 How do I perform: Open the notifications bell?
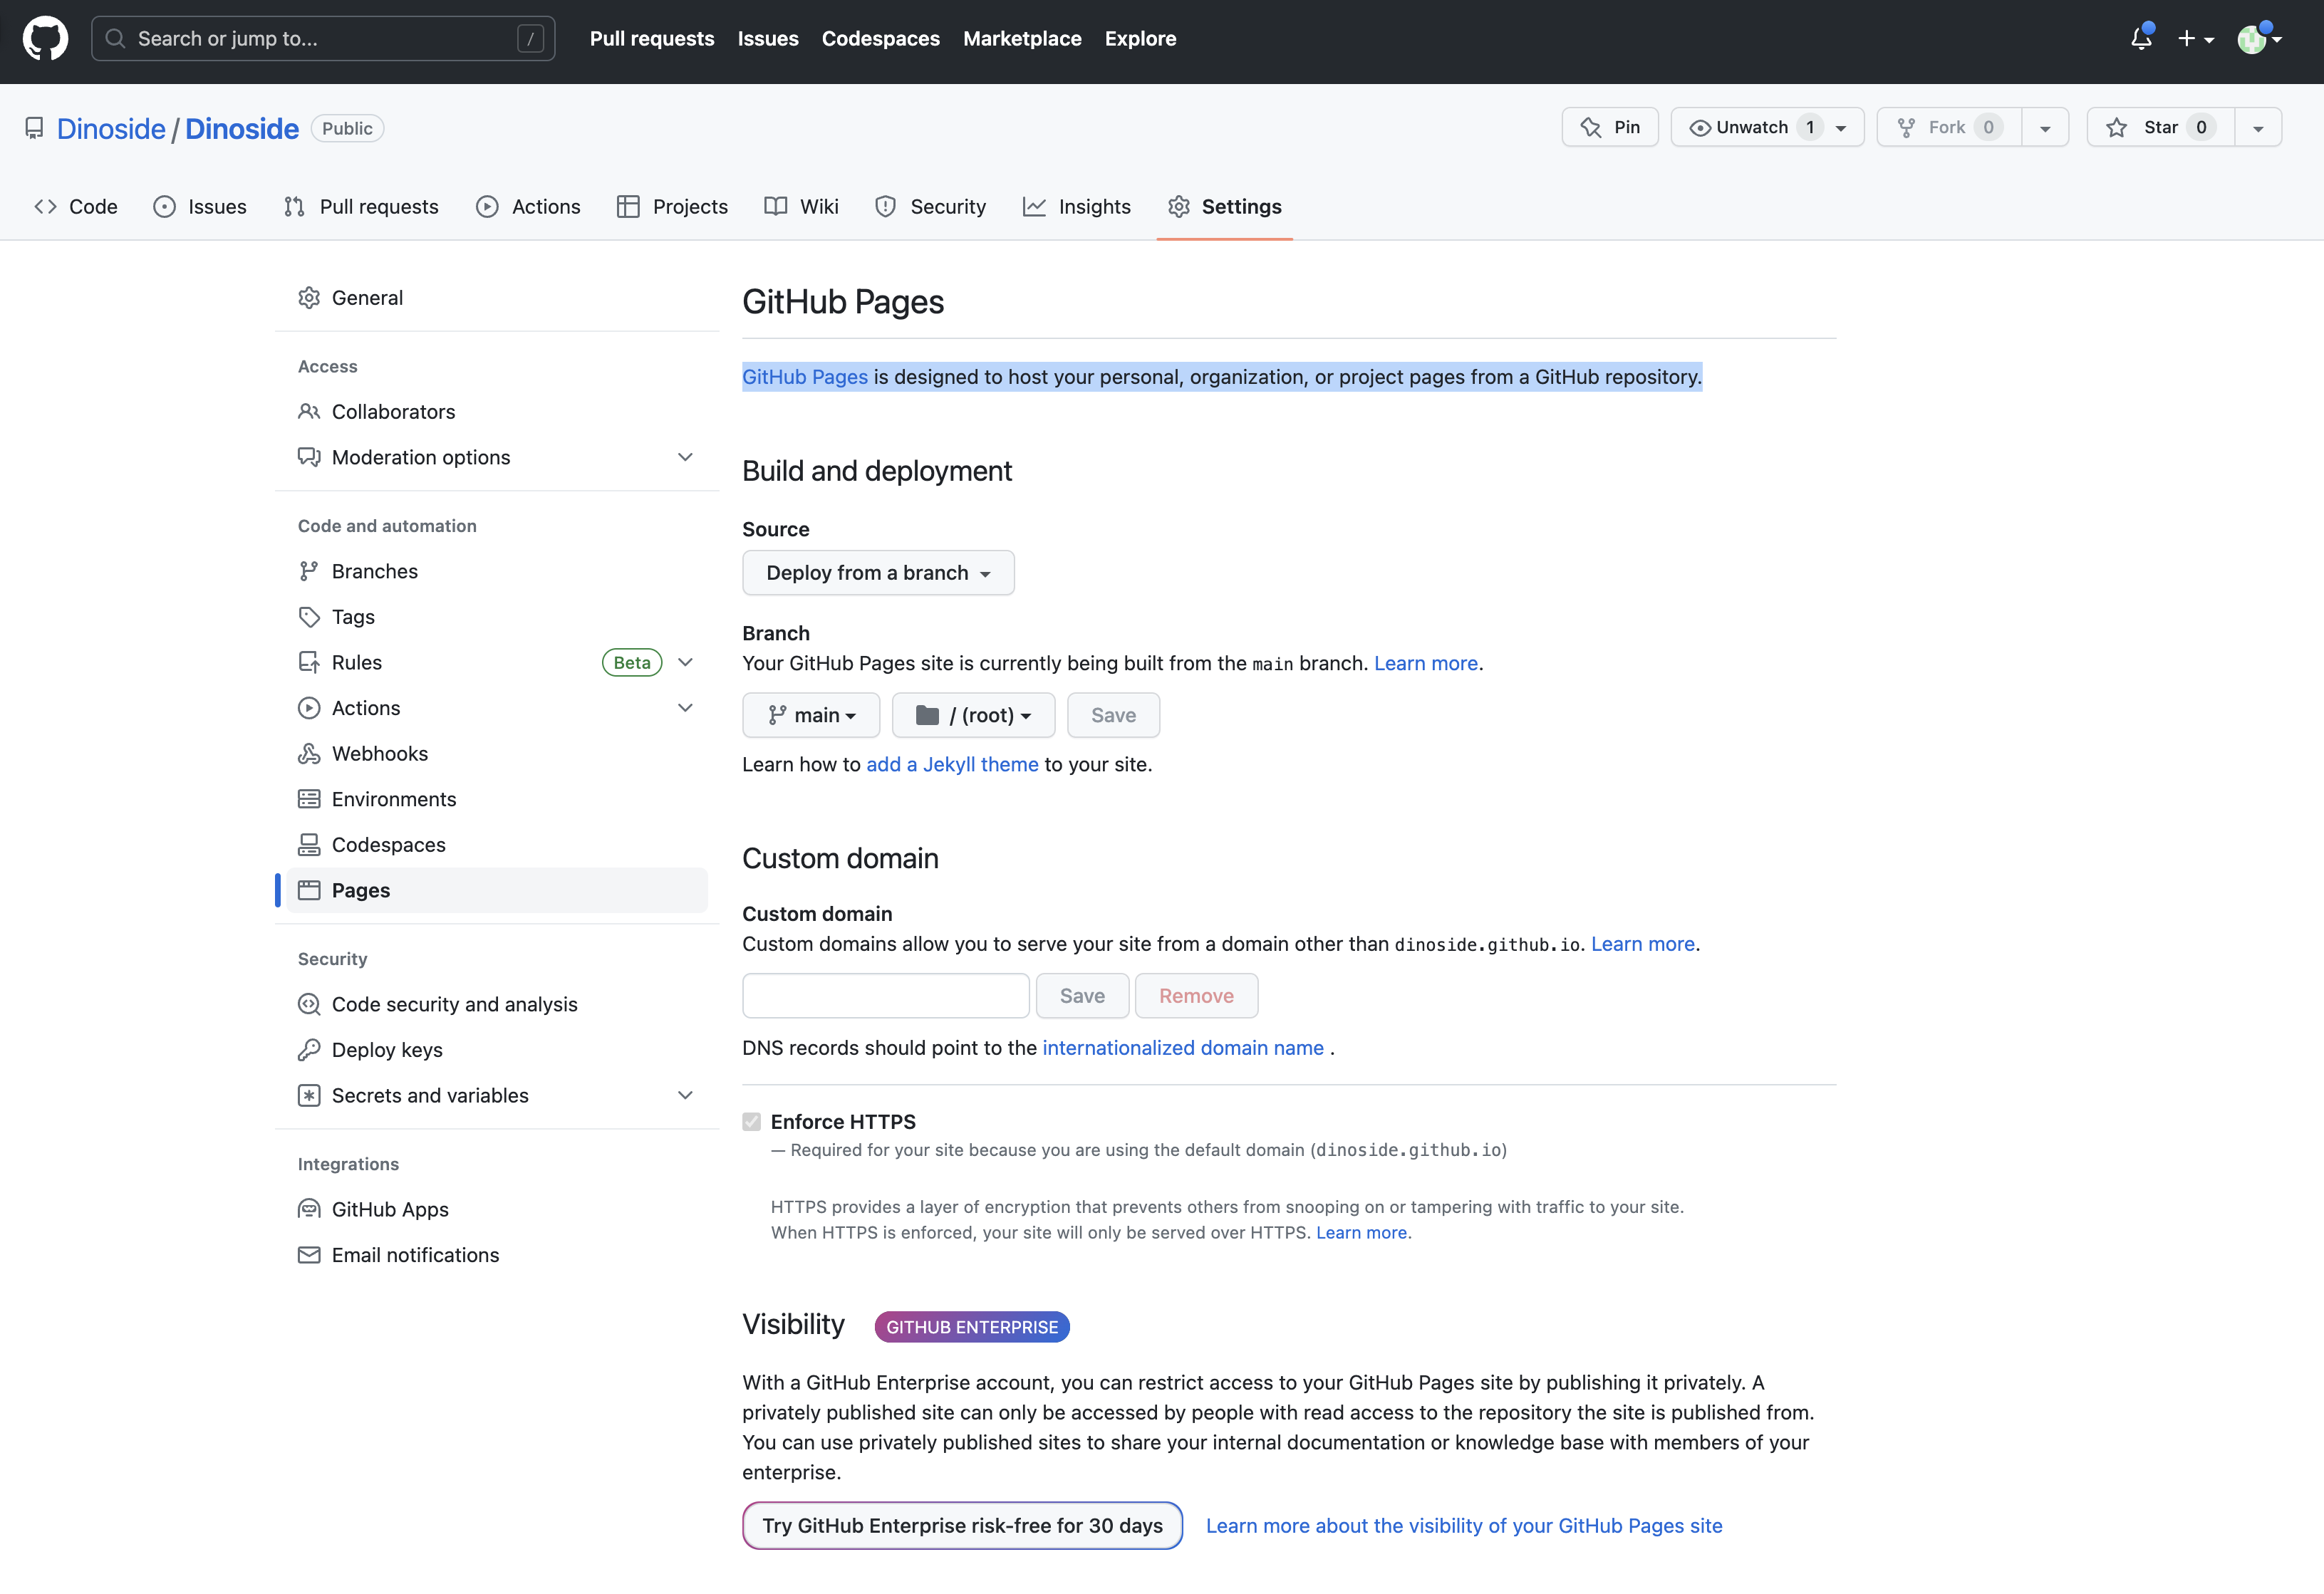[2141, 38]
